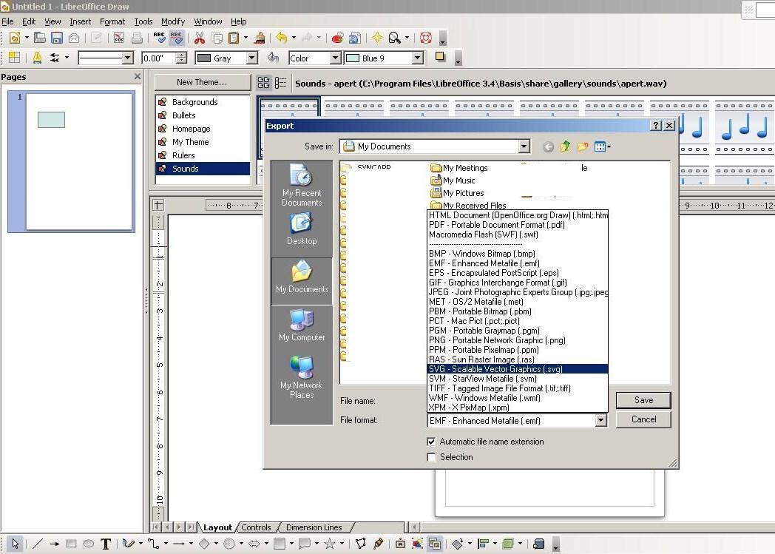This screenshot has width=775, height=554.
Task: Toggle AutoSpellcheck on the toolbar
Action: coord(175,37)
